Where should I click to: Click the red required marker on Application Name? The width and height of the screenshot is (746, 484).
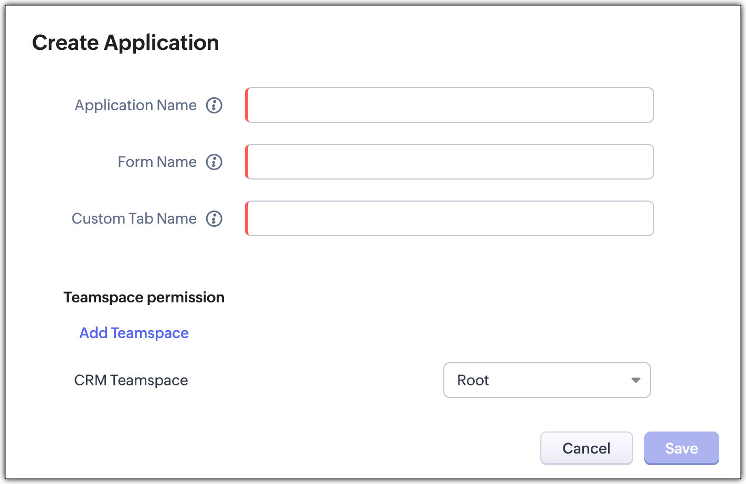click(247, 105)
